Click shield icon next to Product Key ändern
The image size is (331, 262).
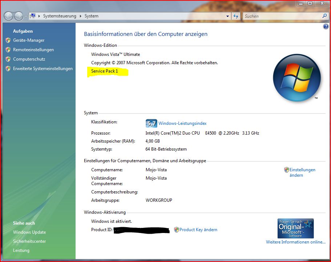click(x=177, y=230)
